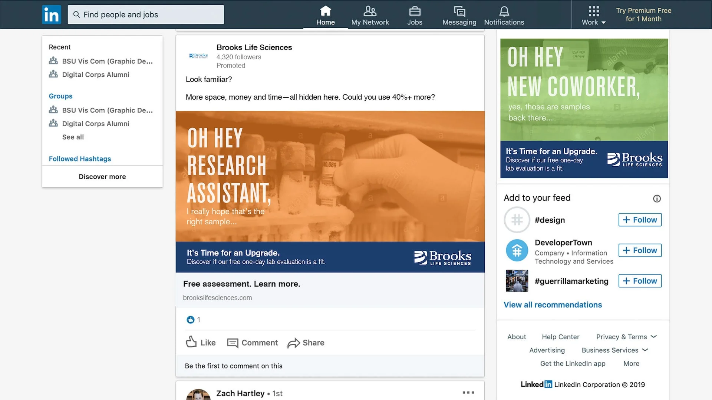712x400 pixels.
Task: Open the Brooks Life Sciences company name
Action: [254, 47]
